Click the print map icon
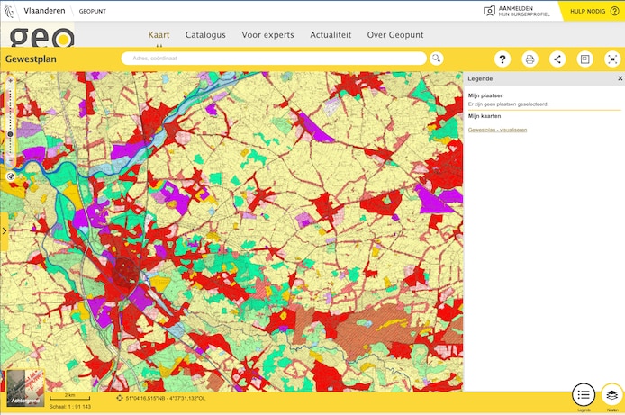The image size is (625, 415). pos(530,59)
